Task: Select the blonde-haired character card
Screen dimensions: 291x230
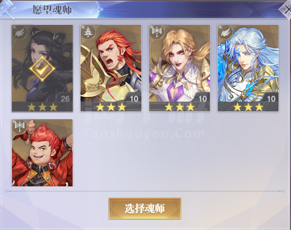Action: point(179,68)
